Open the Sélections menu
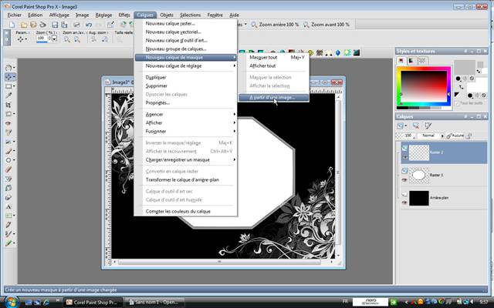Screen dimensions: 494x308 tap(190, 15)
